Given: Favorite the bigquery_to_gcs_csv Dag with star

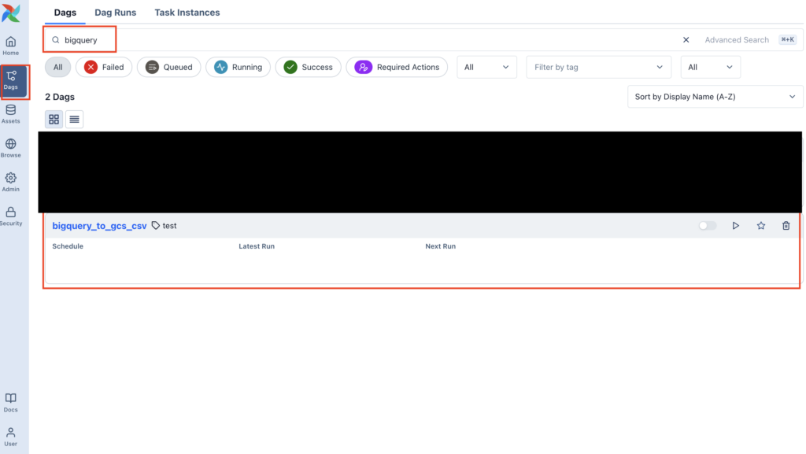Looking at the screenshot, I should pos(761,226).
